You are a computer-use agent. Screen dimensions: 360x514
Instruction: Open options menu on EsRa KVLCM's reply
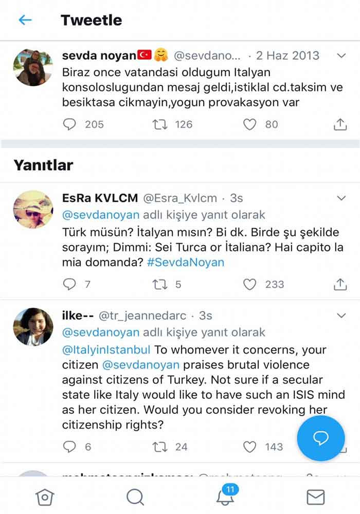point(341,198)
